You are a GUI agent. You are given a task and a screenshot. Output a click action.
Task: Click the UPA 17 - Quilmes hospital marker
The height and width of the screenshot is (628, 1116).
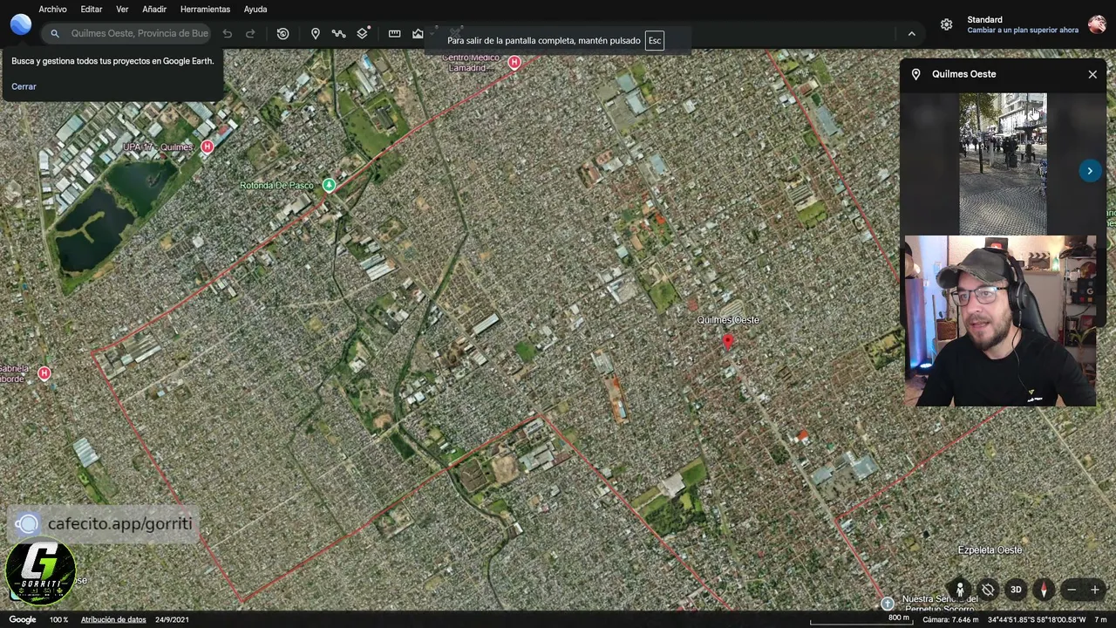click(x=207, y=147)
